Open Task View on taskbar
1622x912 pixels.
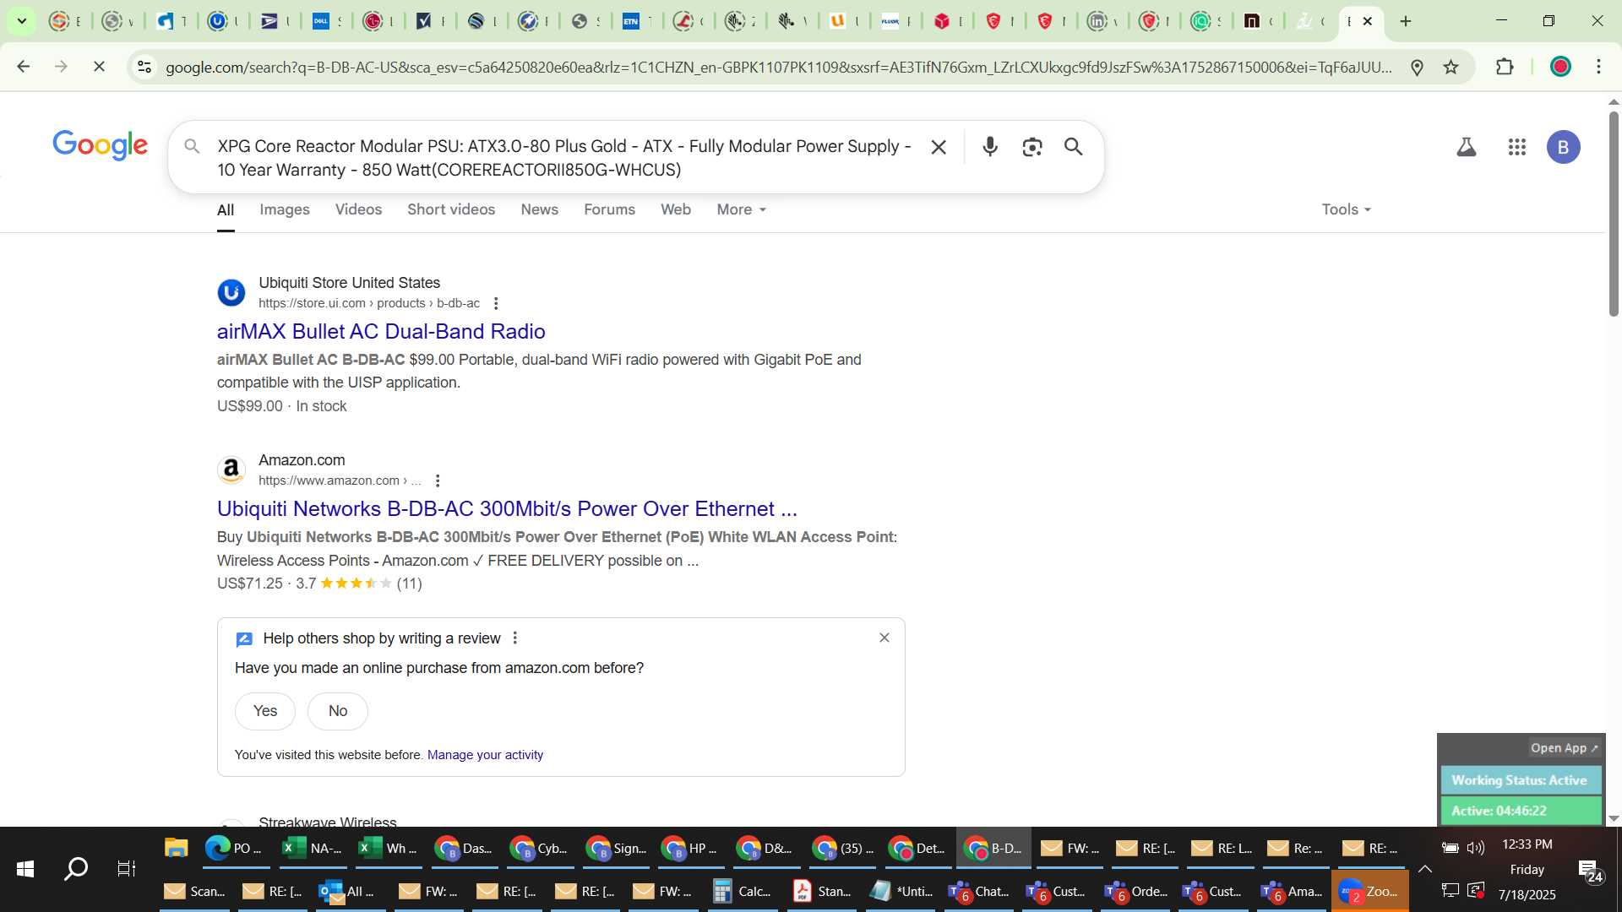coord(126,869)
